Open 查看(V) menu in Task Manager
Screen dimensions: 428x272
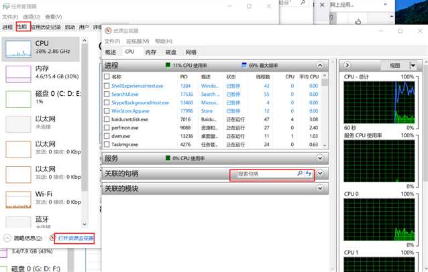pos(53,17)
